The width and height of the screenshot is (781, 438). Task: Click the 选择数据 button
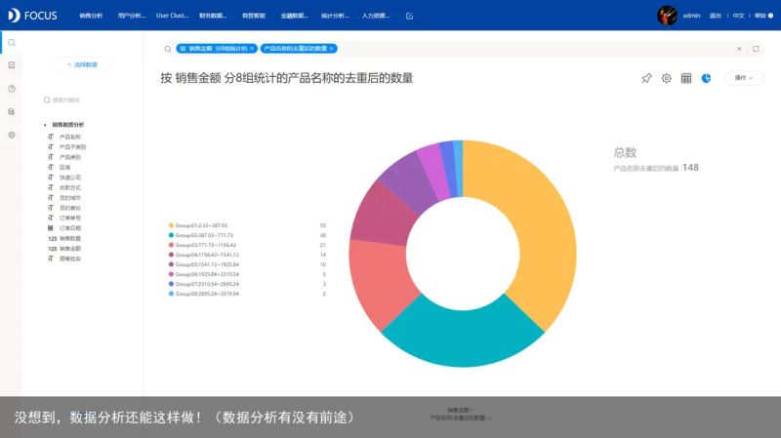click(82, 64)
